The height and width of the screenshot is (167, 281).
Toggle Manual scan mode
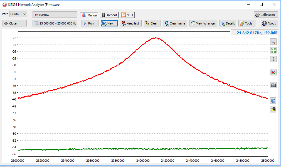pyautogui.click(x=89, y=15)
